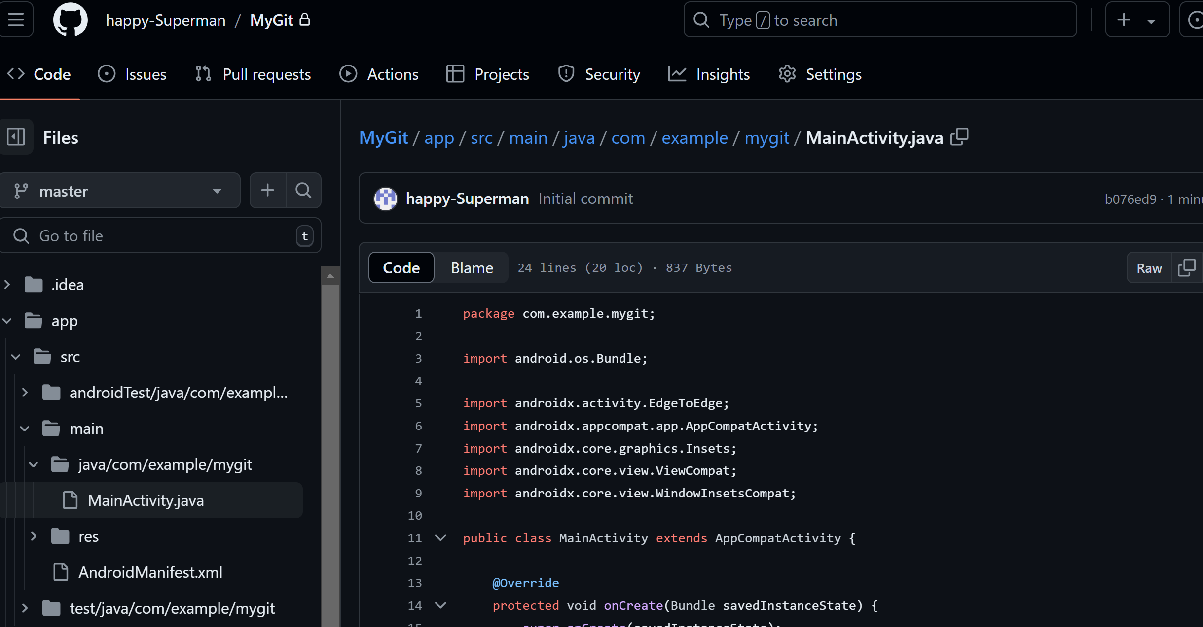
Task: Collapse java/com/example/mygit folder
Action: click(x=34, y=464)
